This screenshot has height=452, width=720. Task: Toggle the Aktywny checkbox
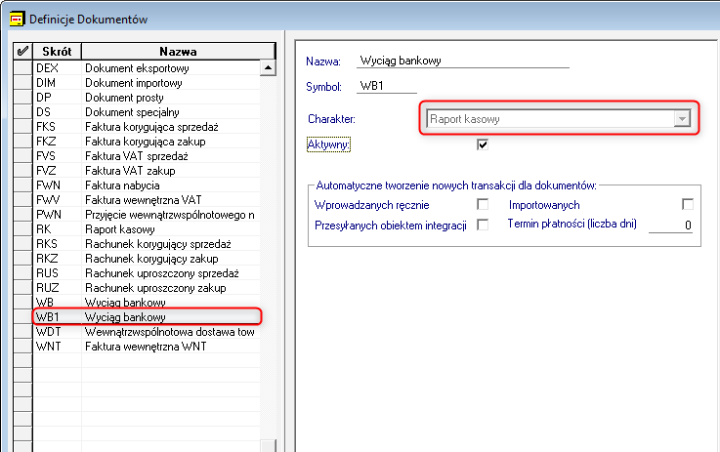tap(483, 144)
